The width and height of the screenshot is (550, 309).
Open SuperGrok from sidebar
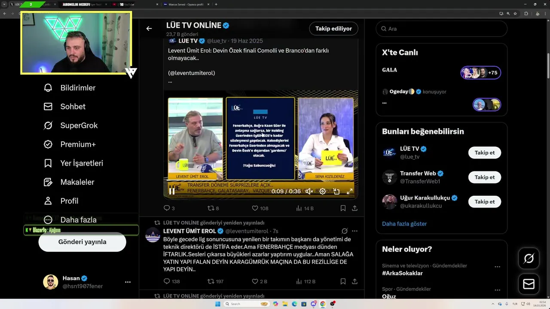(70, 126)
